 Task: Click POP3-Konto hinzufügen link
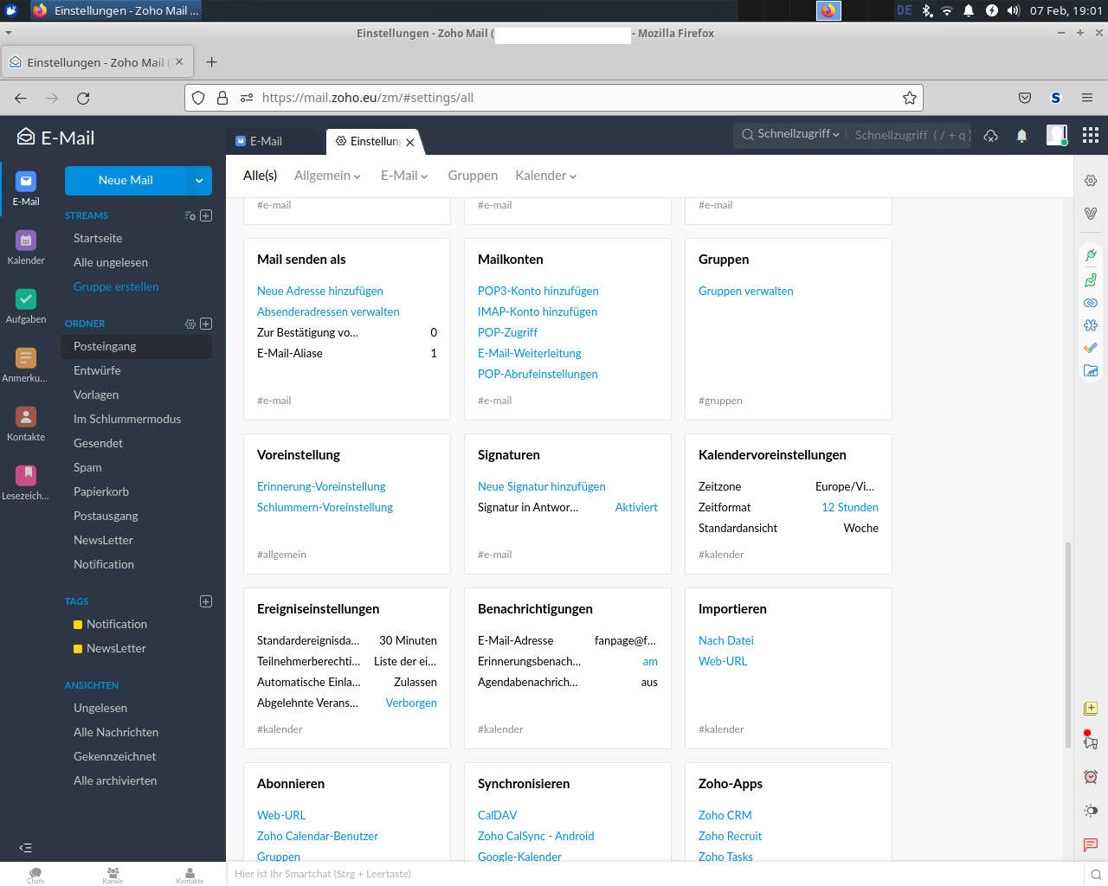pyautogui.click(x=538, y=291)
